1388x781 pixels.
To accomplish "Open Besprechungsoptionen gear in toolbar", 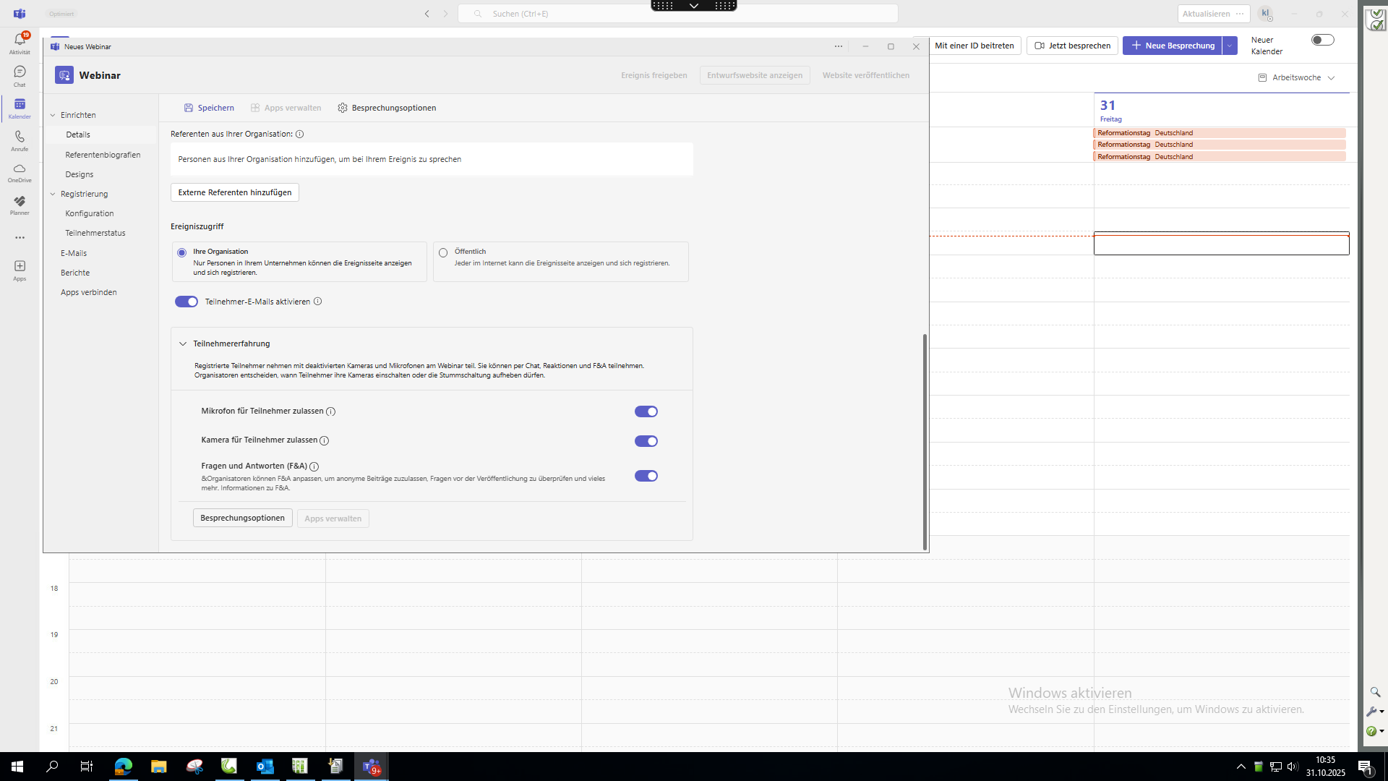I will tap(343, 108).
